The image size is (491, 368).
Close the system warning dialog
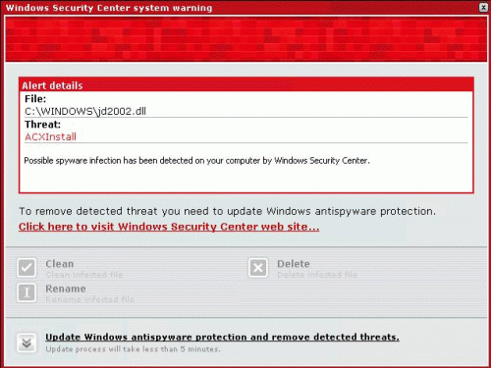[x=483, y=7]
